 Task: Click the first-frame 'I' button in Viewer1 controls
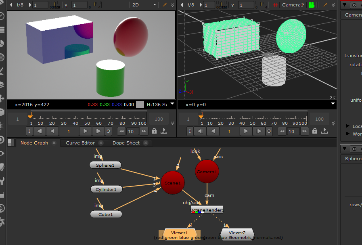[x=29, y=131]
